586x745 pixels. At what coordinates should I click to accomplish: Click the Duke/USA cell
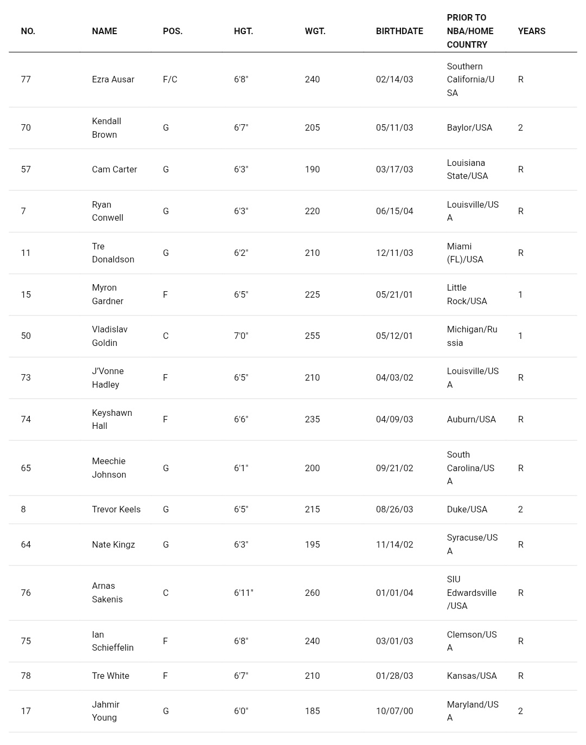[467, 510]
